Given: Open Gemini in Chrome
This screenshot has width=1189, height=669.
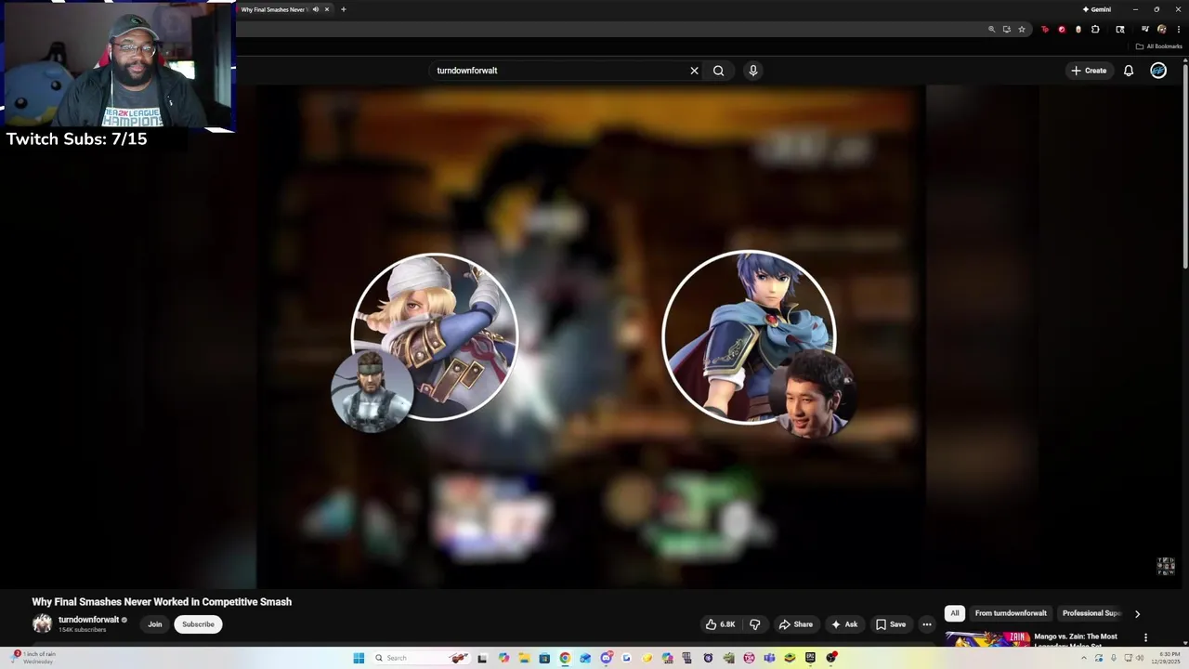Looking at the screenshot, I should click(1097, 9).
